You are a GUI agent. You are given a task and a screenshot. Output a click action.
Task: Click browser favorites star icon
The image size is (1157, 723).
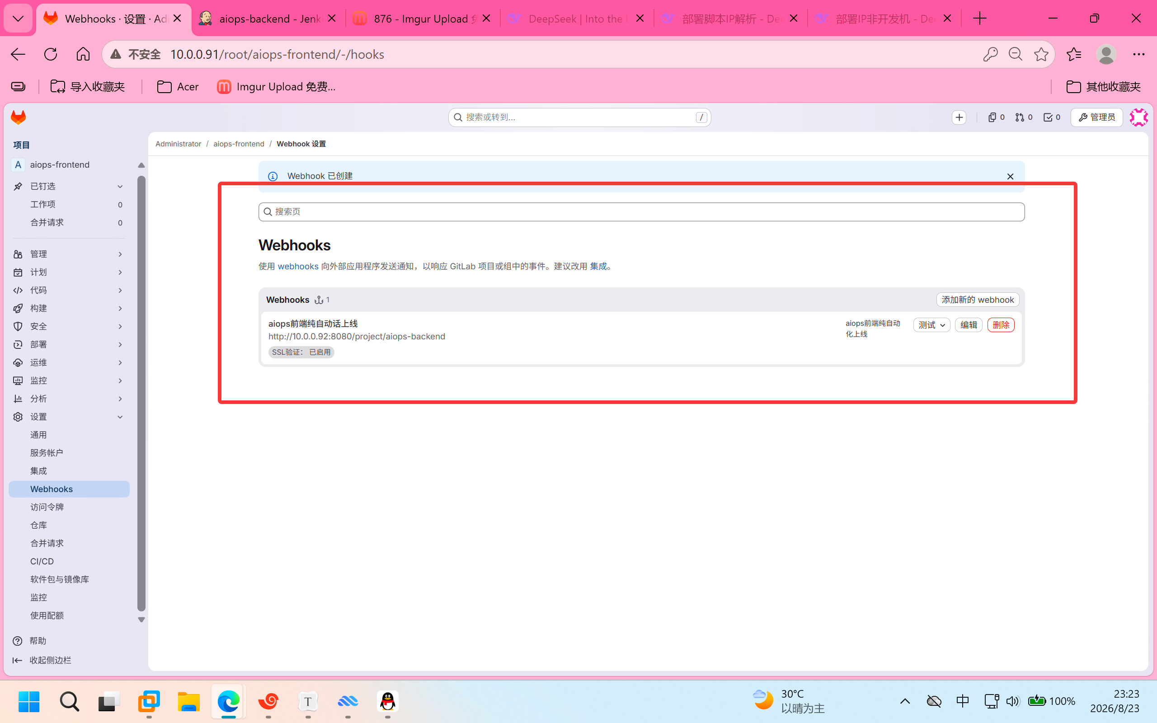point(1041,55)
